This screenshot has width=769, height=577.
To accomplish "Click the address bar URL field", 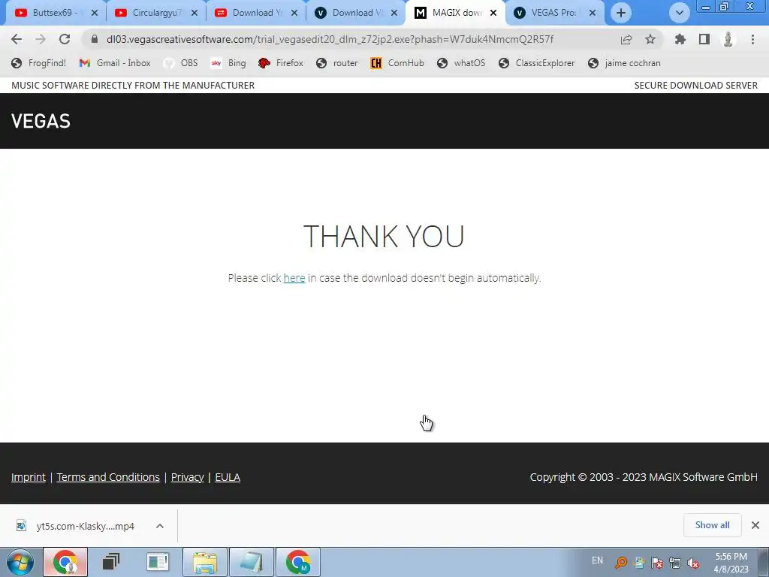I will pyautogui.click(x=330, y=39).
